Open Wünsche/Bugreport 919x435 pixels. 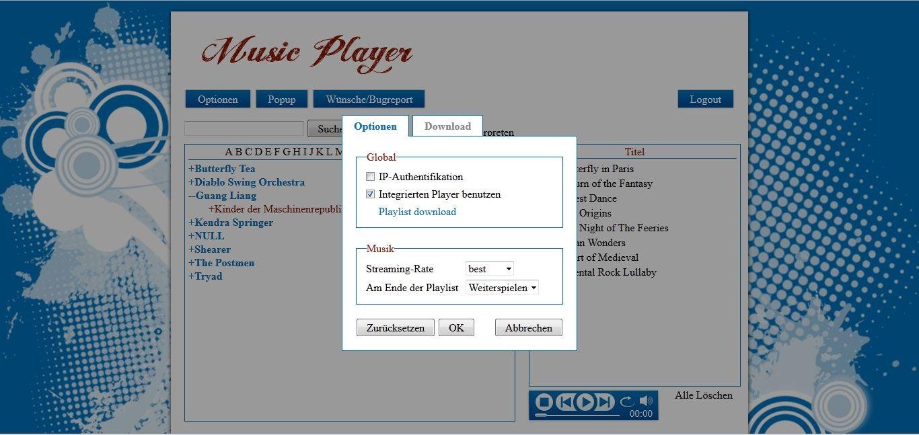[369, 99]
